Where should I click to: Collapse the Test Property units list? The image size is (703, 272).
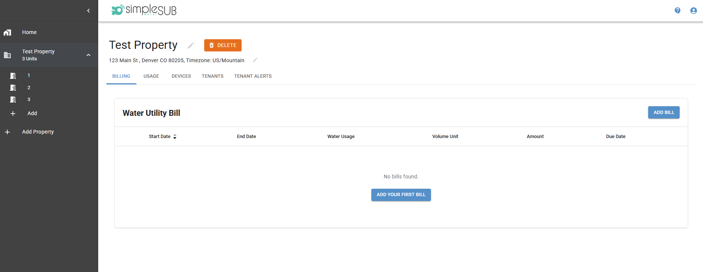pyautogui.click(x=88, y=55)
